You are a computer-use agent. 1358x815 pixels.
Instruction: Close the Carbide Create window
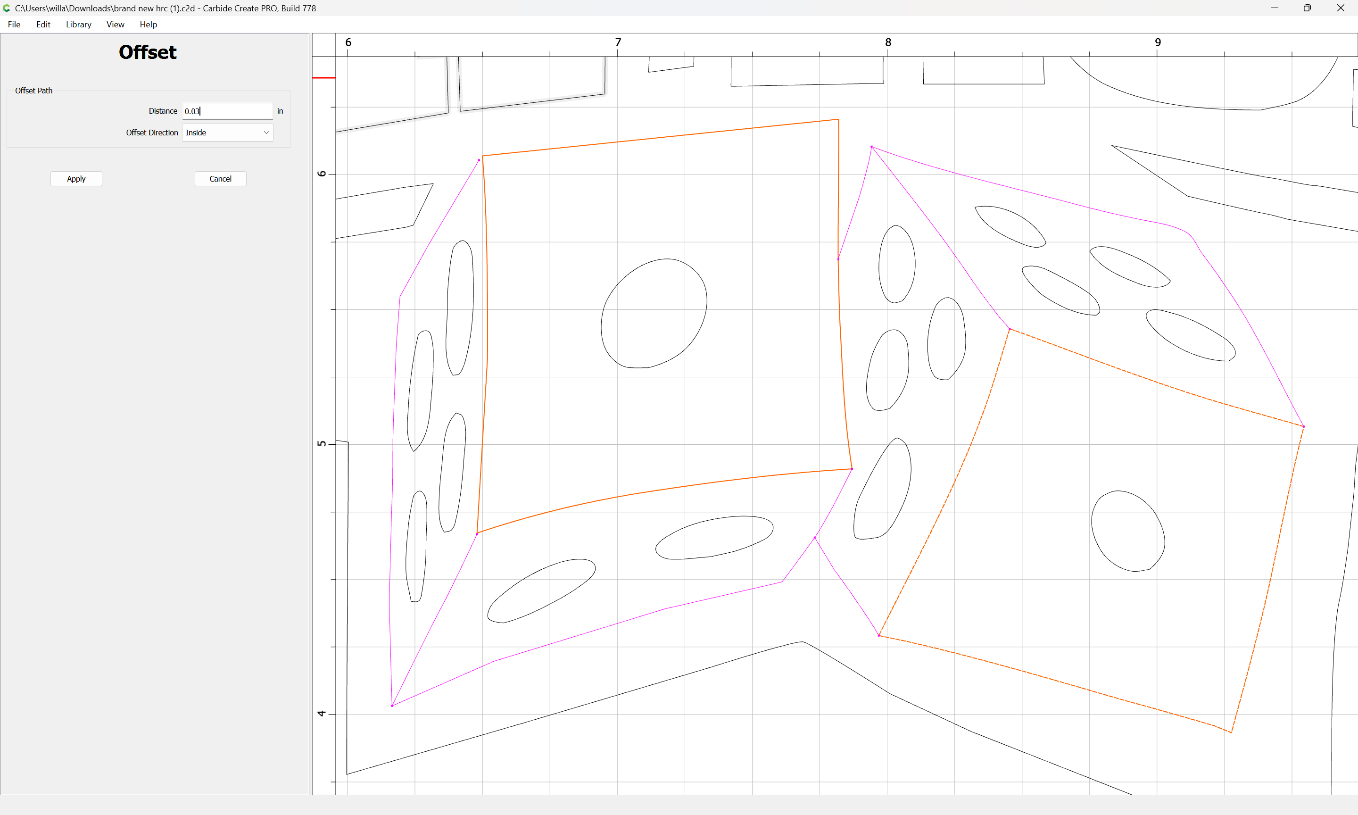tap(1340, 8)
